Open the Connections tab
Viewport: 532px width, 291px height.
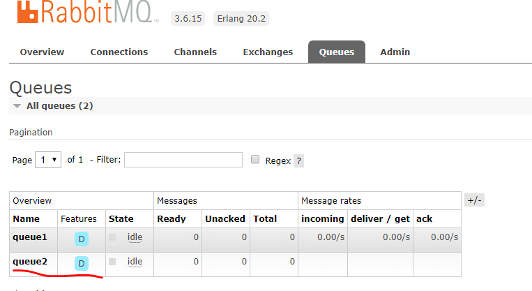[119, 52]
